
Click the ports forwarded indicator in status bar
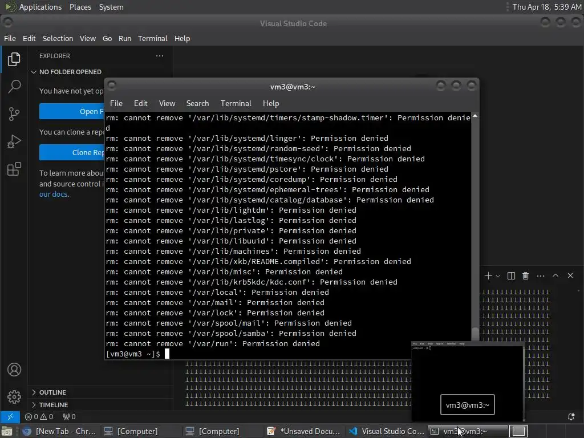pyautogui.click(x=69, y=416)
